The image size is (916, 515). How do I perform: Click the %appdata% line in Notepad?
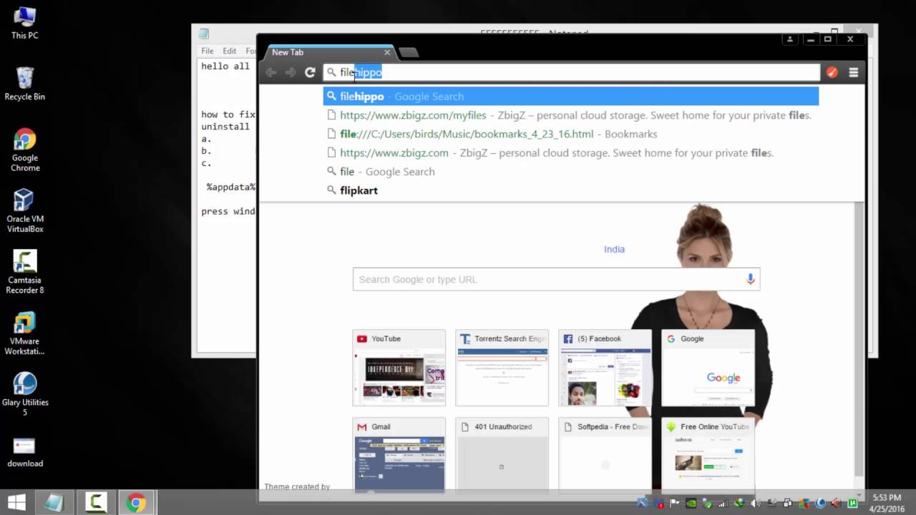pos(231,187)
